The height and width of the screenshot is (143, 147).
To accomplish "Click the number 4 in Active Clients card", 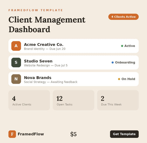I will click(x=14, y=98).
